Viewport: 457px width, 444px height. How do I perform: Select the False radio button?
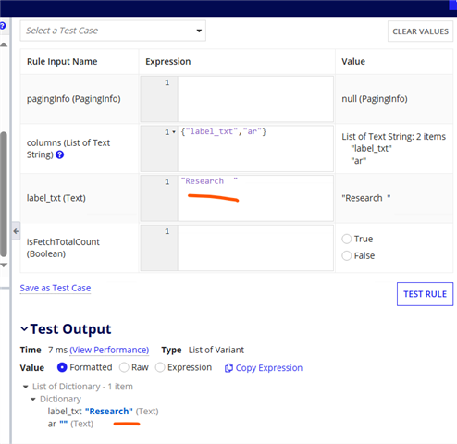347,255
